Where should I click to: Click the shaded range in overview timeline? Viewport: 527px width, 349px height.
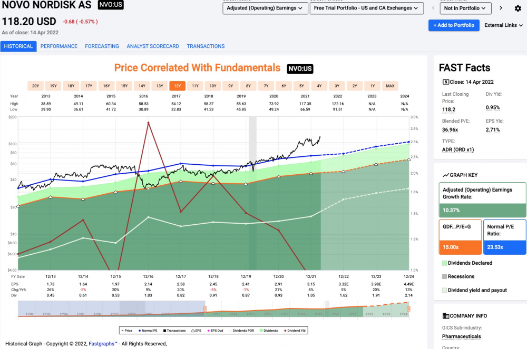point(111,308)
